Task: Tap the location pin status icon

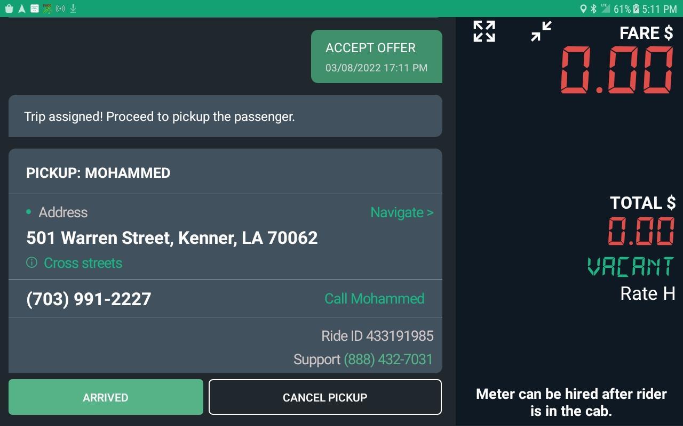Action: (x=583, y=9)
